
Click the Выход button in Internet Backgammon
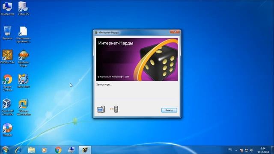pyautogui.click(x=169, y=110)
